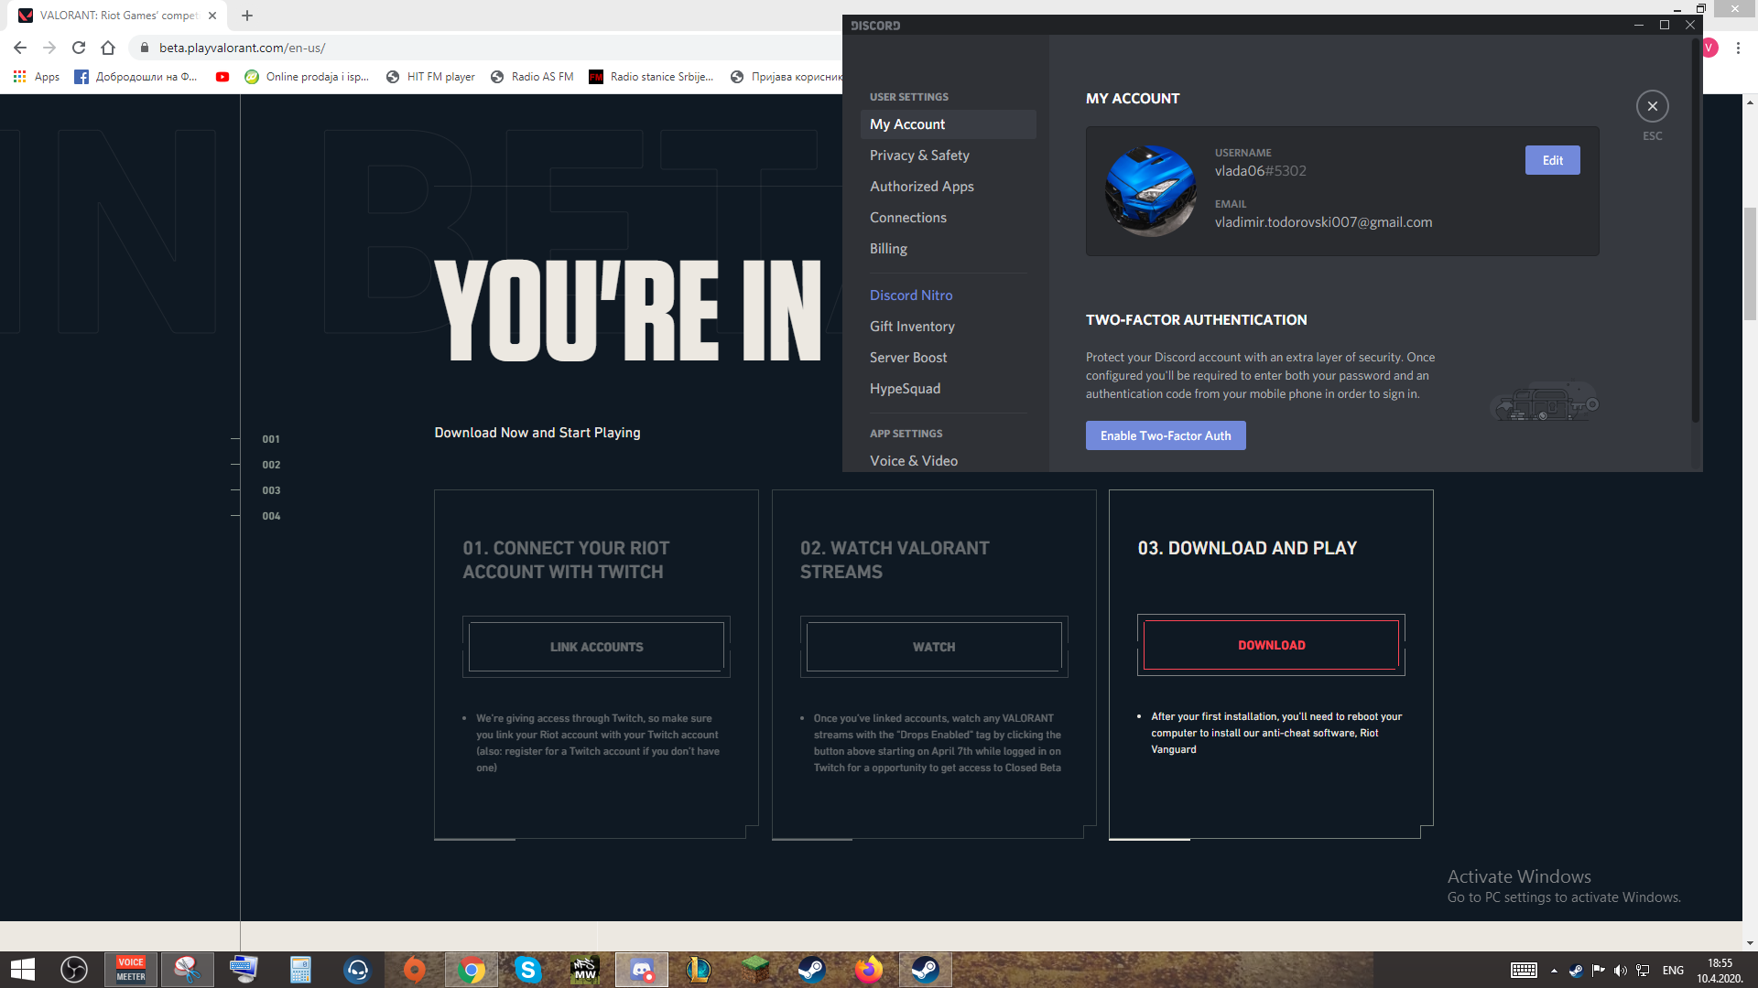Open Windows Start menu
Screen dimensions: 1758x988
23,970
